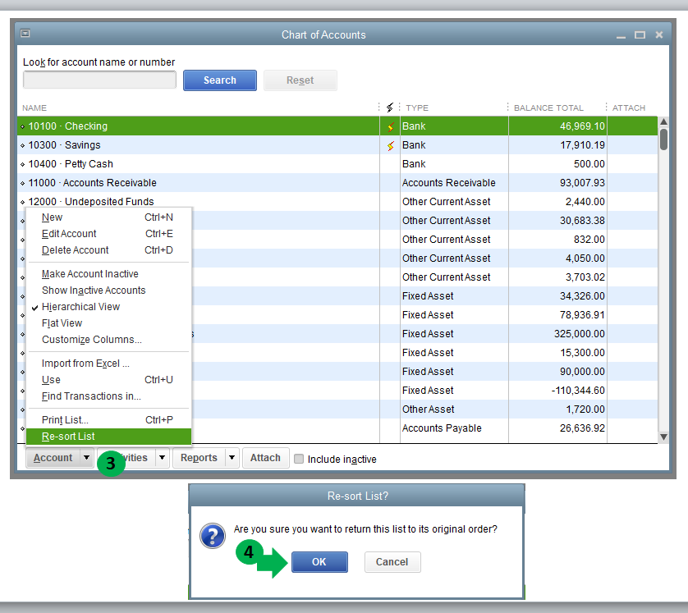Image resolution: width=688 pixels, height=613 pixels.
Task: Click the diamond marker beside 11000 Accounts Receivable
Action: [x=22, y=183]
